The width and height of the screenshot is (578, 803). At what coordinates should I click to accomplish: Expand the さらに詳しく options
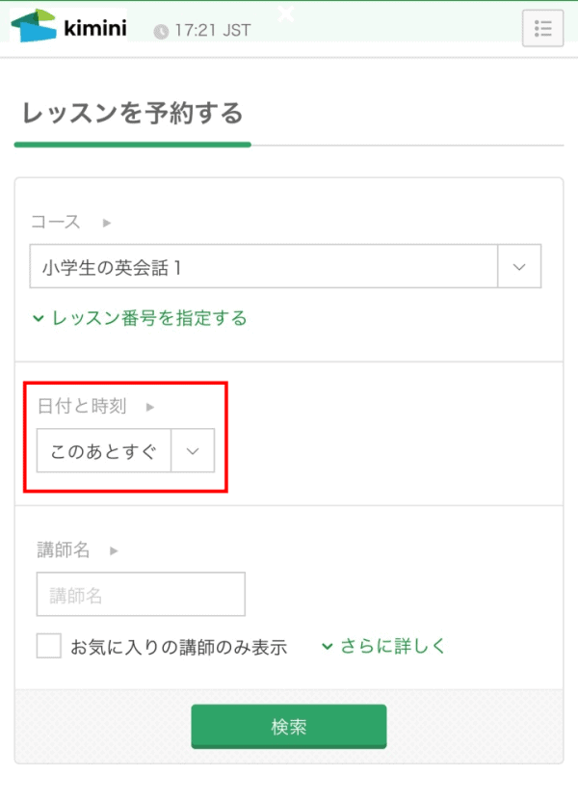pyautogui.click(x=382, y=646)
